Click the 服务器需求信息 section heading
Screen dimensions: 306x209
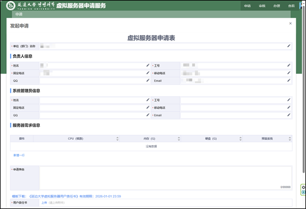27,125
